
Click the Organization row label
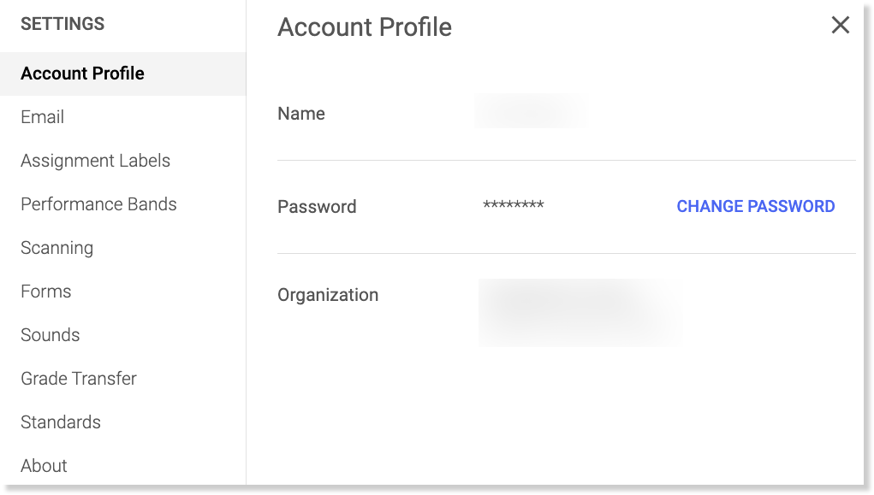(328, 295)
